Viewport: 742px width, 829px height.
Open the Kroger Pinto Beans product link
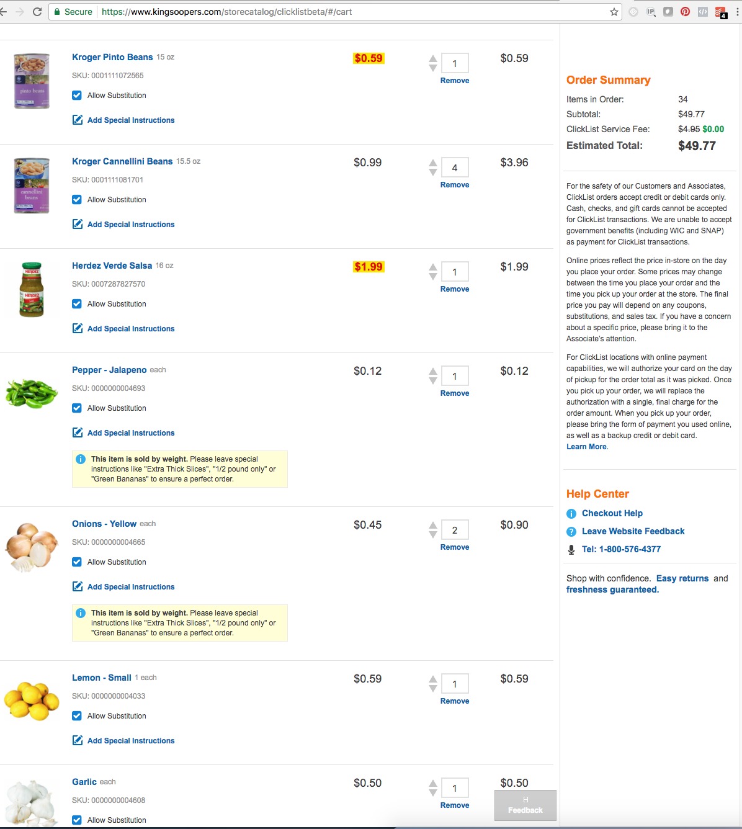point(112,57)
